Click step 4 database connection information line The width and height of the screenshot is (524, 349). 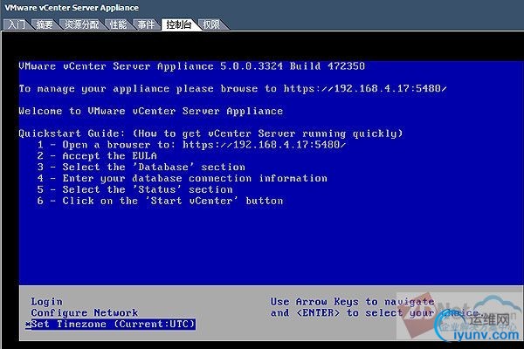[183, 178]
